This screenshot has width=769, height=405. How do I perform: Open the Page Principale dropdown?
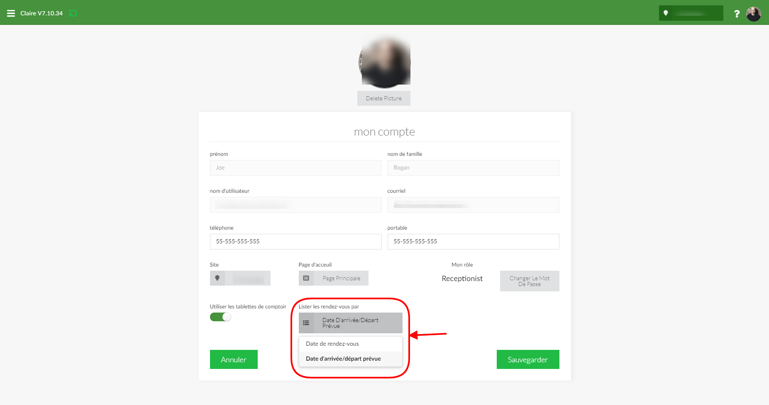point(334,278)
